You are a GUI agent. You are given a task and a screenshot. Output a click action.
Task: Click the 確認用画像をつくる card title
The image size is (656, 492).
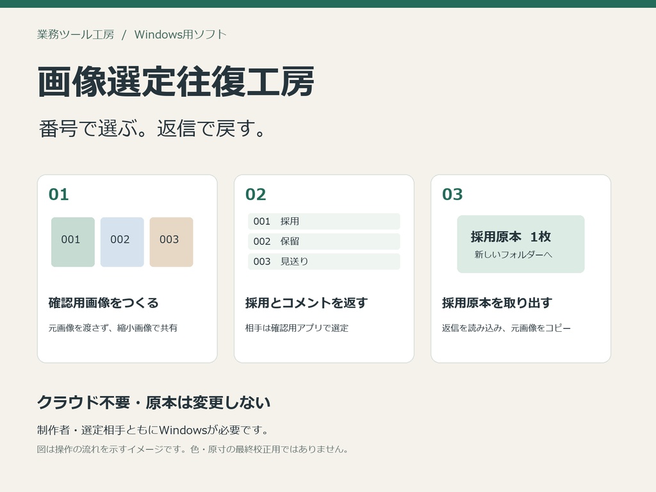[x=103, y=302]
